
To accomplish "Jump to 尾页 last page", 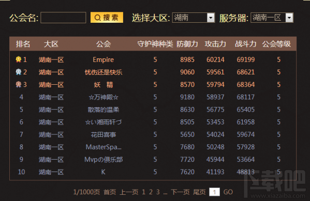I will (199, 192).
